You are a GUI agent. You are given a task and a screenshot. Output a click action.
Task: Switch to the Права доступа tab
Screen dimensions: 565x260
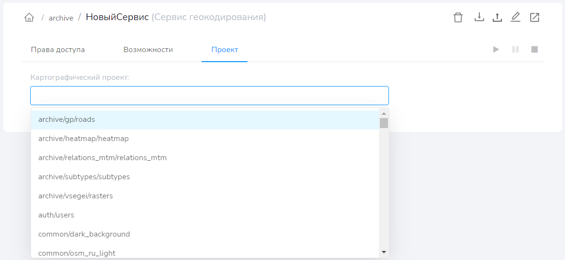click(58, 50)
